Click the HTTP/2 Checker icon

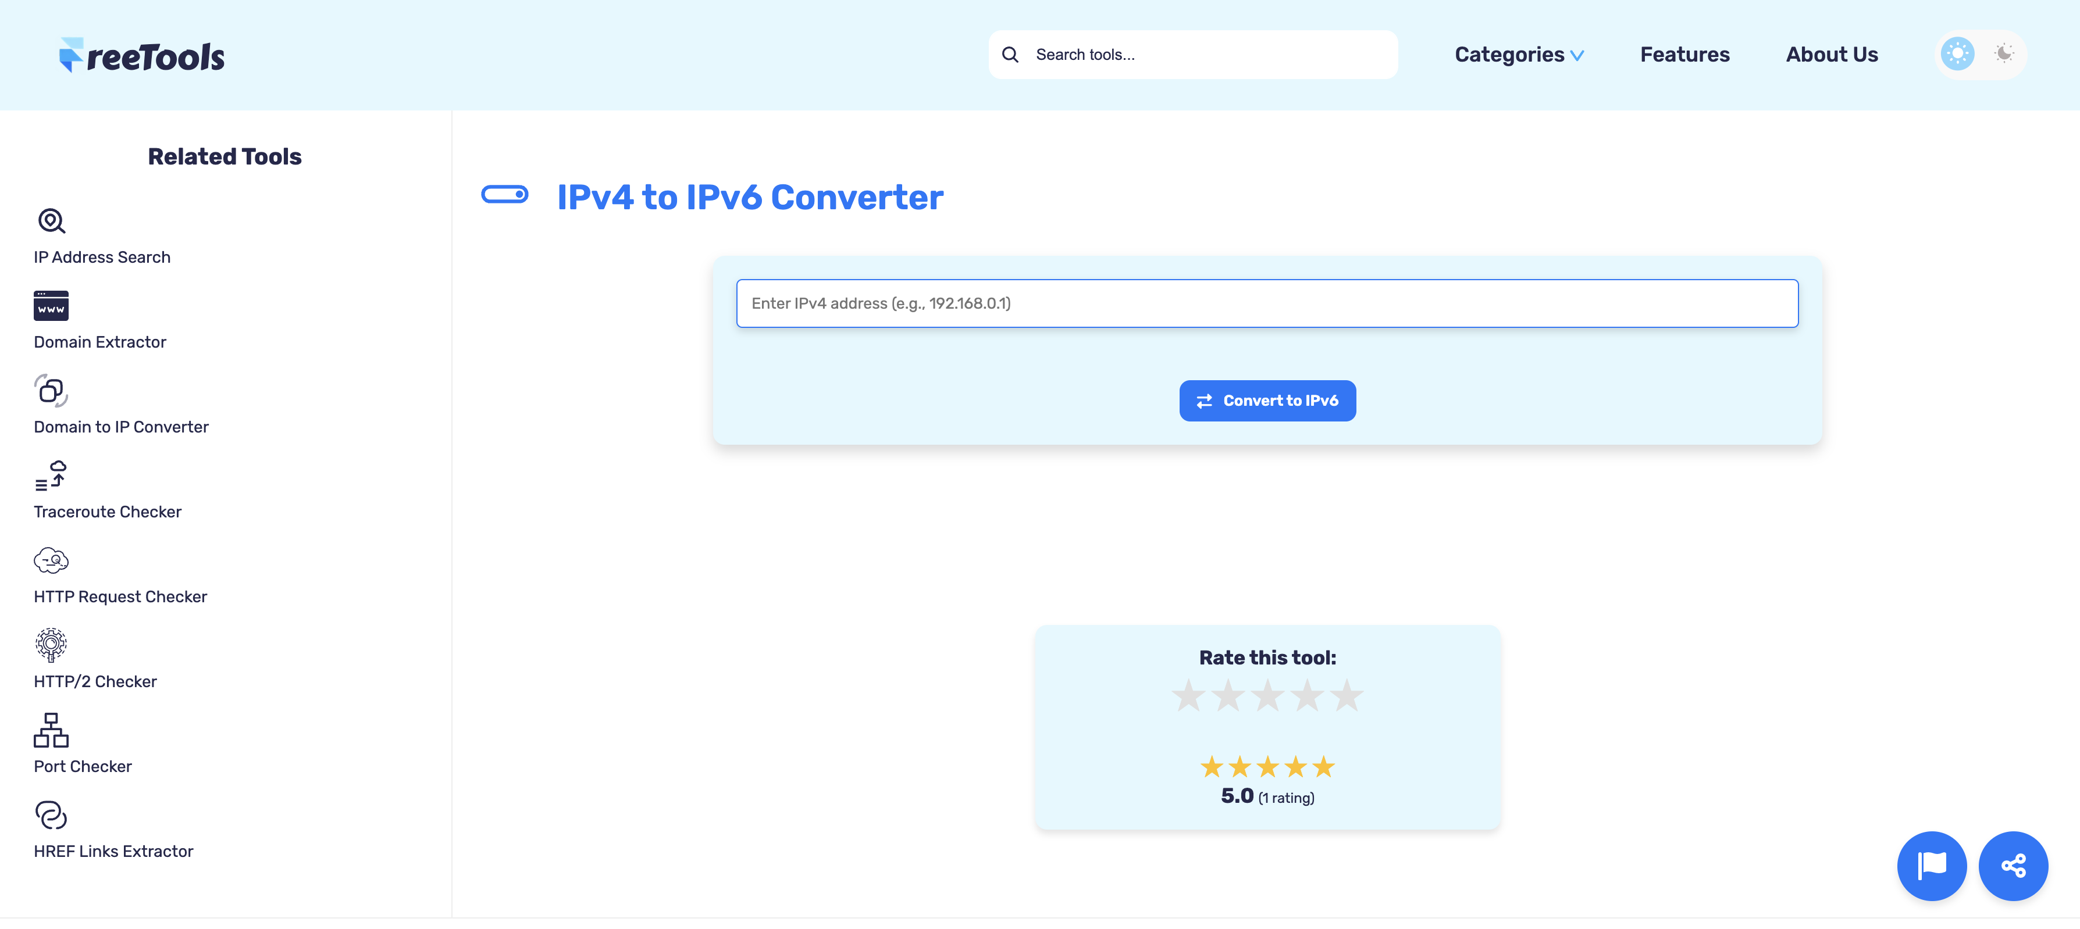click(51, 645)
